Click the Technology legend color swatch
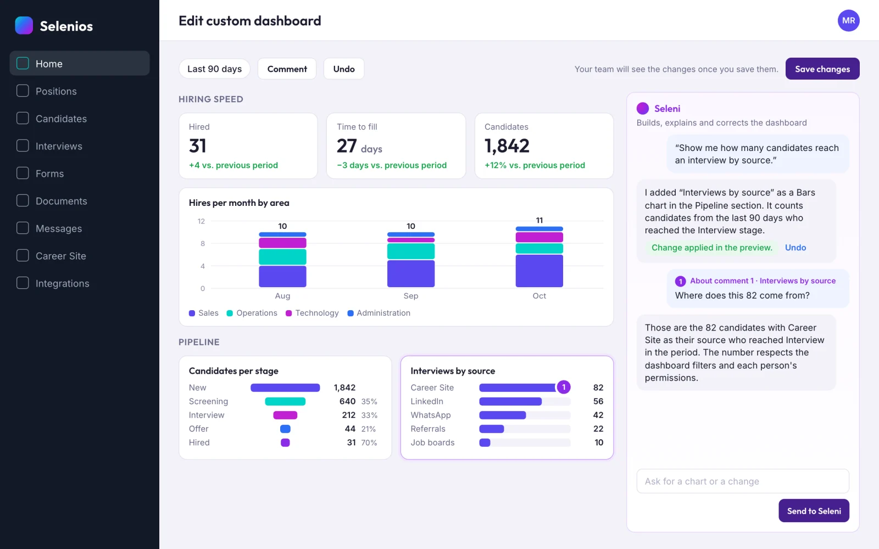The width and height of the screenshot is (879, 549). (289, 313)
